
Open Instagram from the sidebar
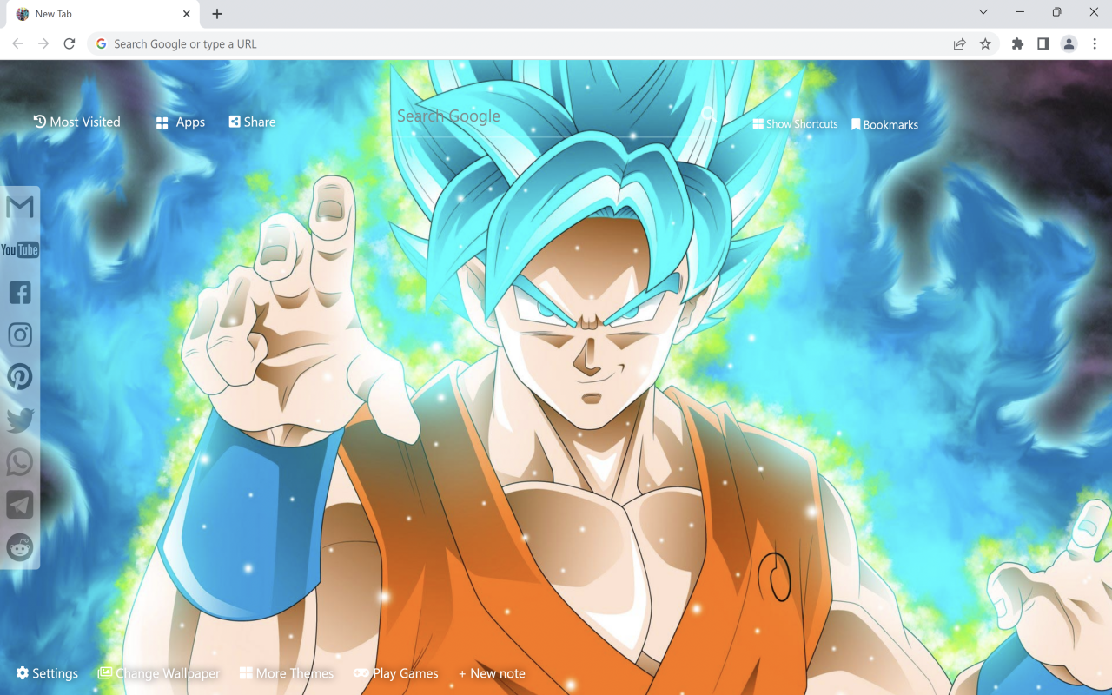(20, 334)
